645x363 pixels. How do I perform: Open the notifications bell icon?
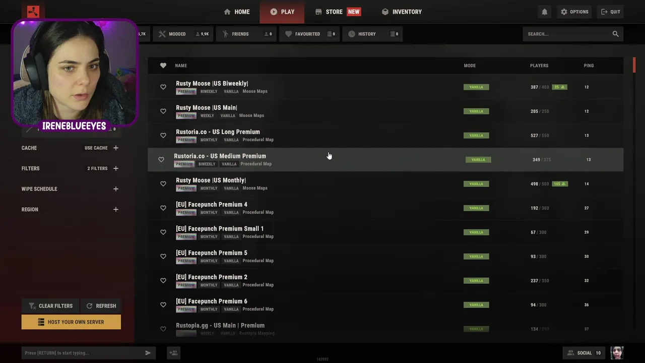coord(544,12)
